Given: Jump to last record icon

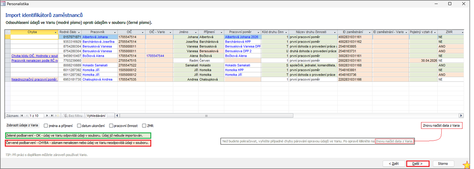Looking at the screenshot, I should point(52,116).
